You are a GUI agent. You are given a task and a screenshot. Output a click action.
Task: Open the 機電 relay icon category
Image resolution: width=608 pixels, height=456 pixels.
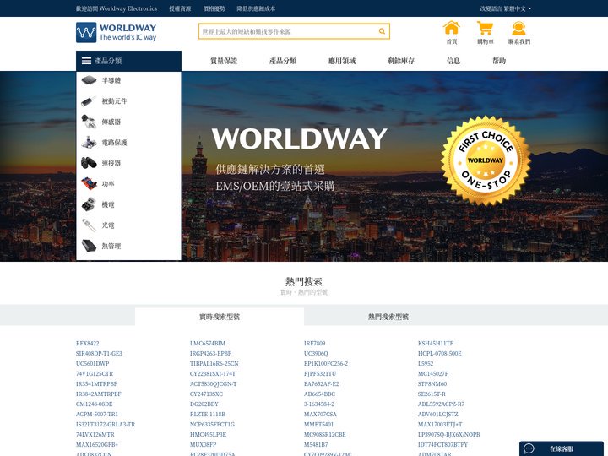(89, 204)
